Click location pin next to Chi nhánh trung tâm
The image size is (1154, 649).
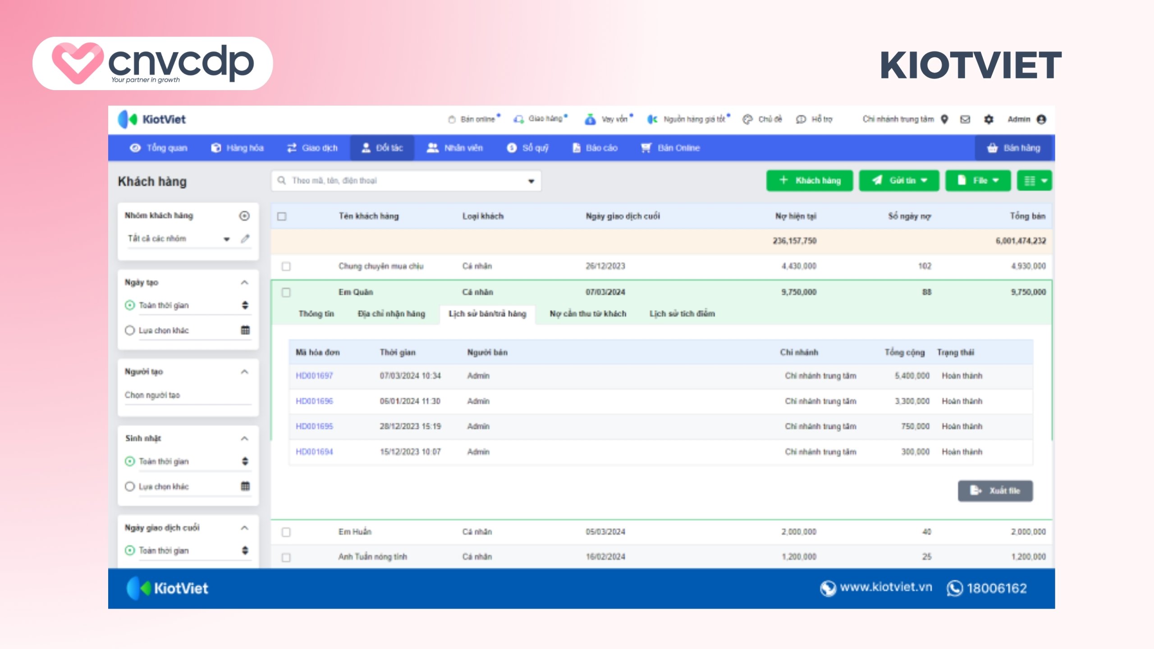pyautogui.click(x=943, y=119)
